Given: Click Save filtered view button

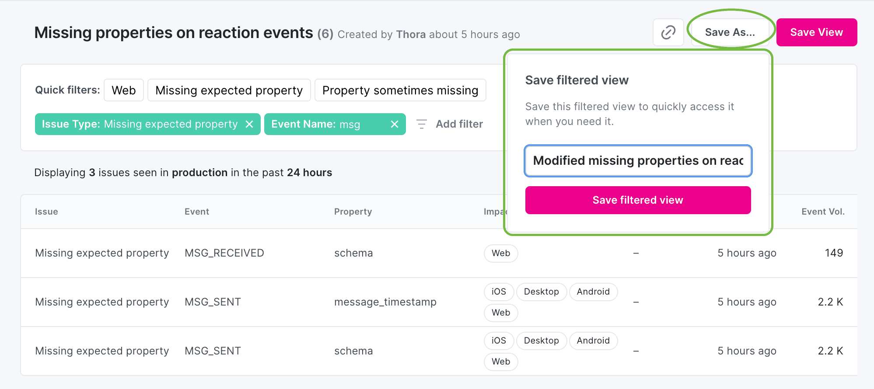Looking at the screenshot, I should [x=637, y=200].
